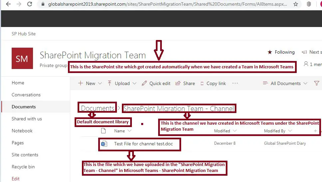Click the Next steps megaphone icon
Screen dimensions: 322x182
coord(304,52)
